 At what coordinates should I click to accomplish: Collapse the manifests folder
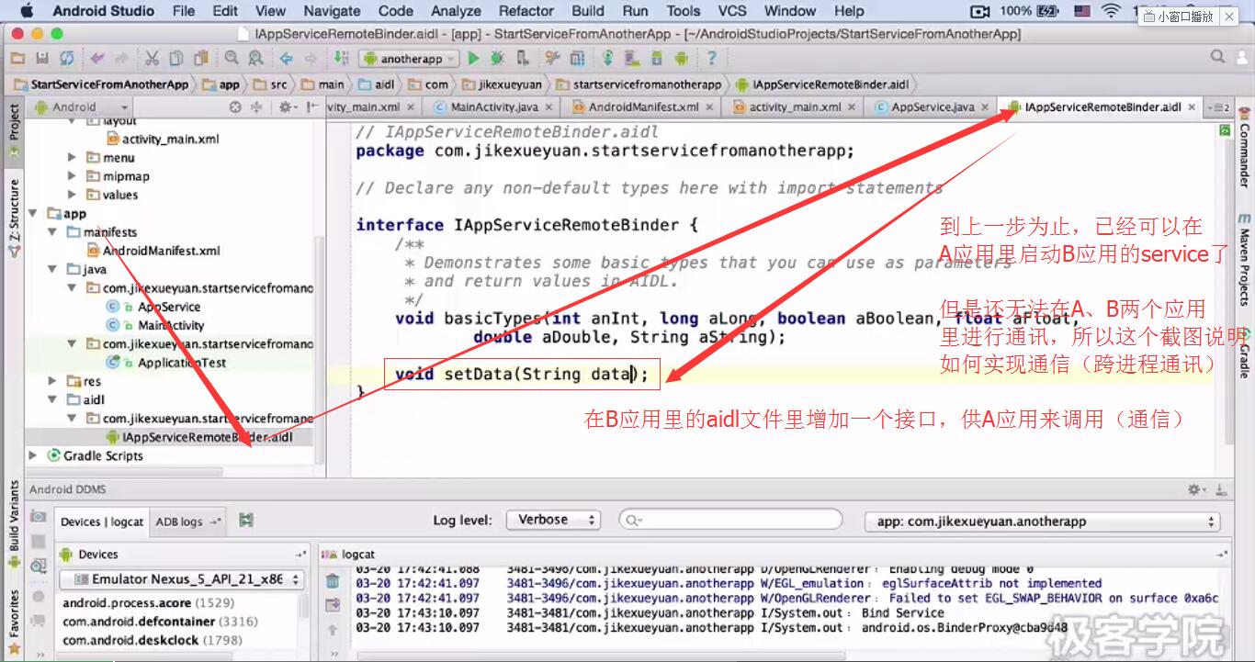[54, 232]
